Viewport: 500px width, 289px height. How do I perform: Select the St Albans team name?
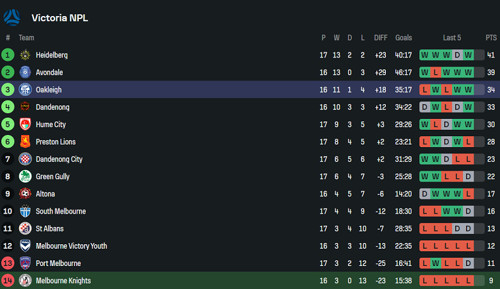point(49,228)
